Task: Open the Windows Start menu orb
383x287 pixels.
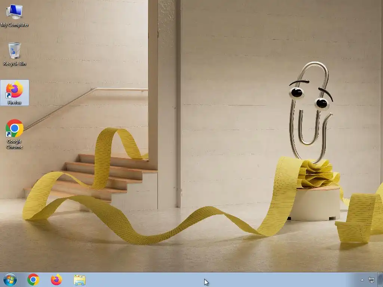Action: [10, 280]
